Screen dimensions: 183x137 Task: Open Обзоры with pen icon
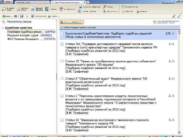click(x=108, y=7)
